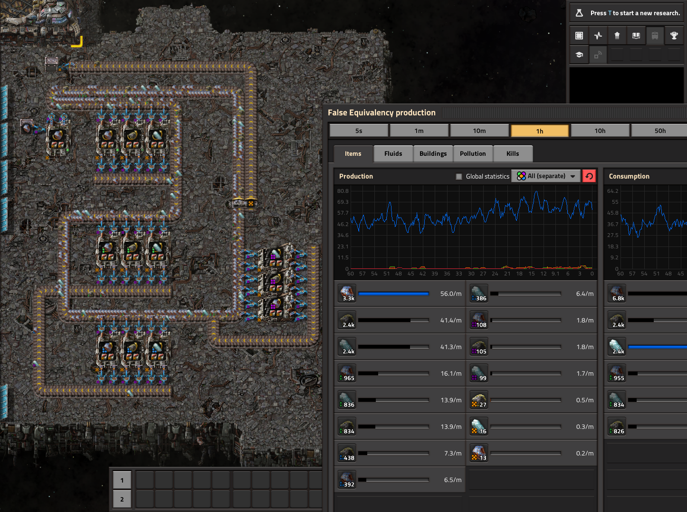The width and height of the screenshot is (687, 512).
Task: Click the production item icon showing 386
Action: pos(479,294)
